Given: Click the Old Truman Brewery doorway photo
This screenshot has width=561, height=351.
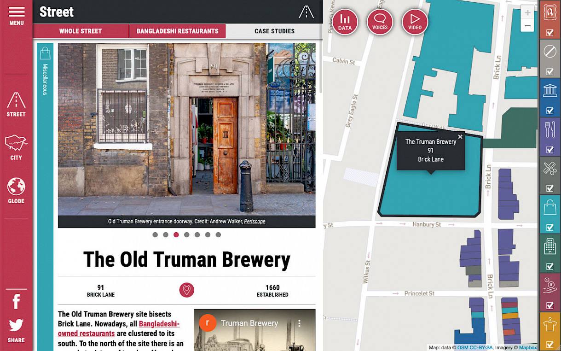Looking at the screenshot, I should click(186, 129).
